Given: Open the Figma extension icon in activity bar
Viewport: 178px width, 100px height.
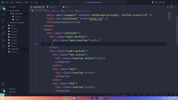Looking at the screenshot, I should pyautogui.click(x=3, y=46).
